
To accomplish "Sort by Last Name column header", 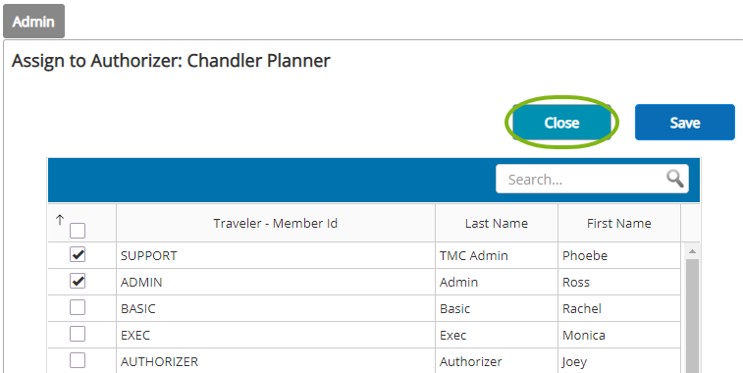I will pyautogui.click(x=496, y=223).
